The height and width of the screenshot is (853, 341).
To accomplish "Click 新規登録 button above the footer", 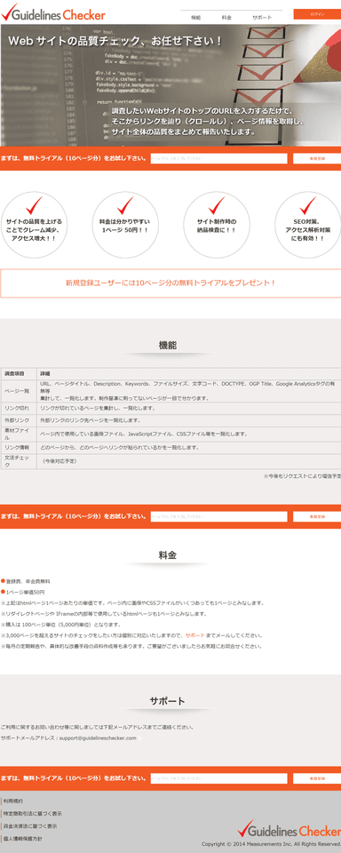I will click(x=317, y=778).
